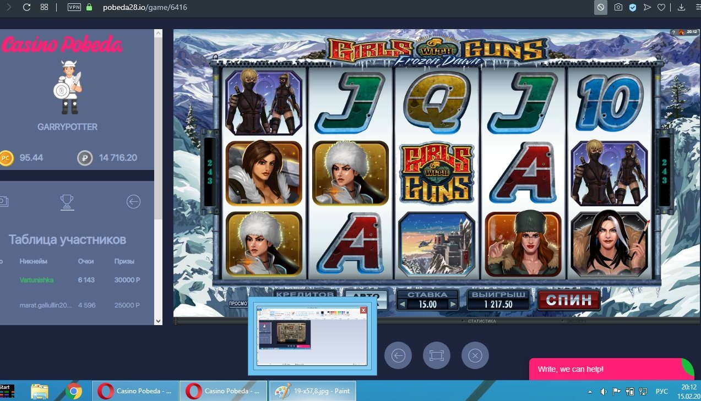Screen dimensions: 701x401
Task: Click the sidebar back arrow circle icon
Action: pos(133,202)
